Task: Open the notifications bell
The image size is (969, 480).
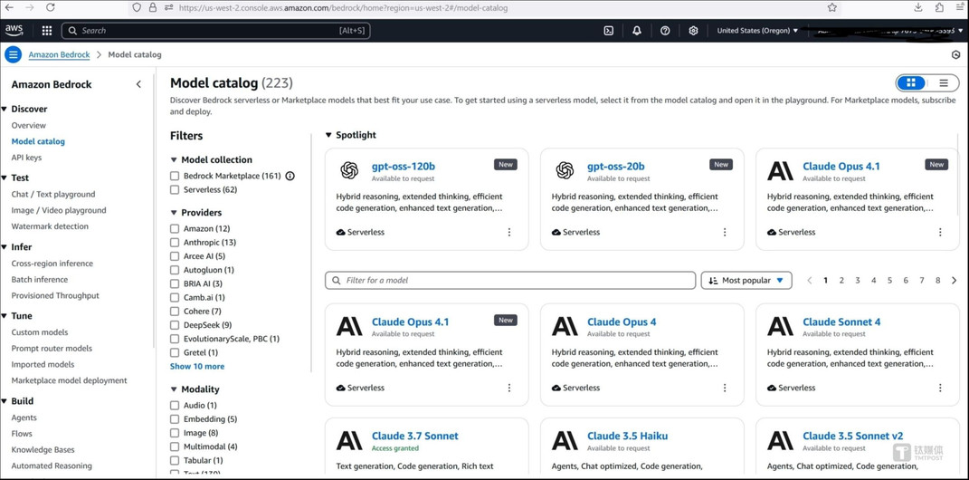Action: click(637, 30)
